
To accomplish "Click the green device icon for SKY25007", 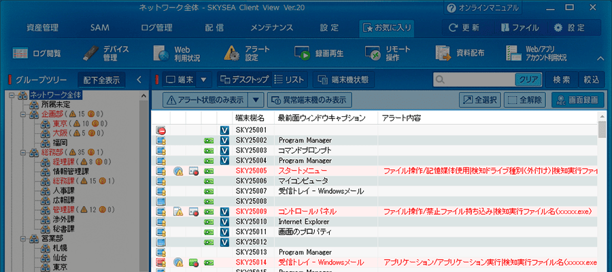I will [x=209, y=191].
